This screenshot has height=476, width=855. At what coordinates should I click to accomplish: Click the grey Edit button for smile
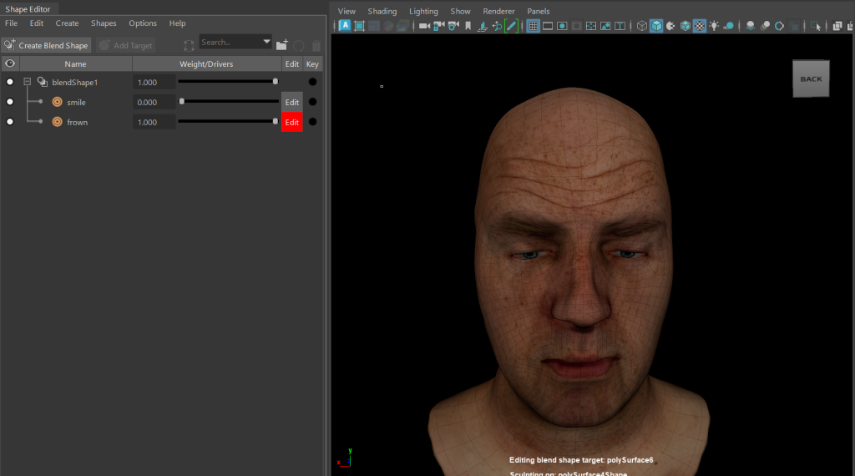[x=291, y=102]
